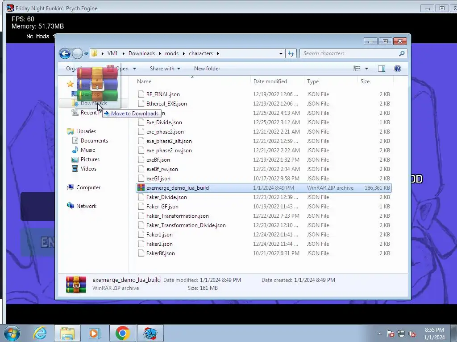This screenshot has width=457, height=342.
Task: Expand the arrow after characters breadcrumb
Action: (x=218, y=53)
